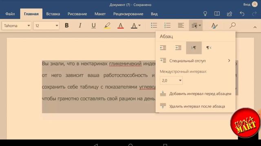The image size is (261, 146).
Task: Open the Tahoma font name dropdown
Action: coord(16,26)
